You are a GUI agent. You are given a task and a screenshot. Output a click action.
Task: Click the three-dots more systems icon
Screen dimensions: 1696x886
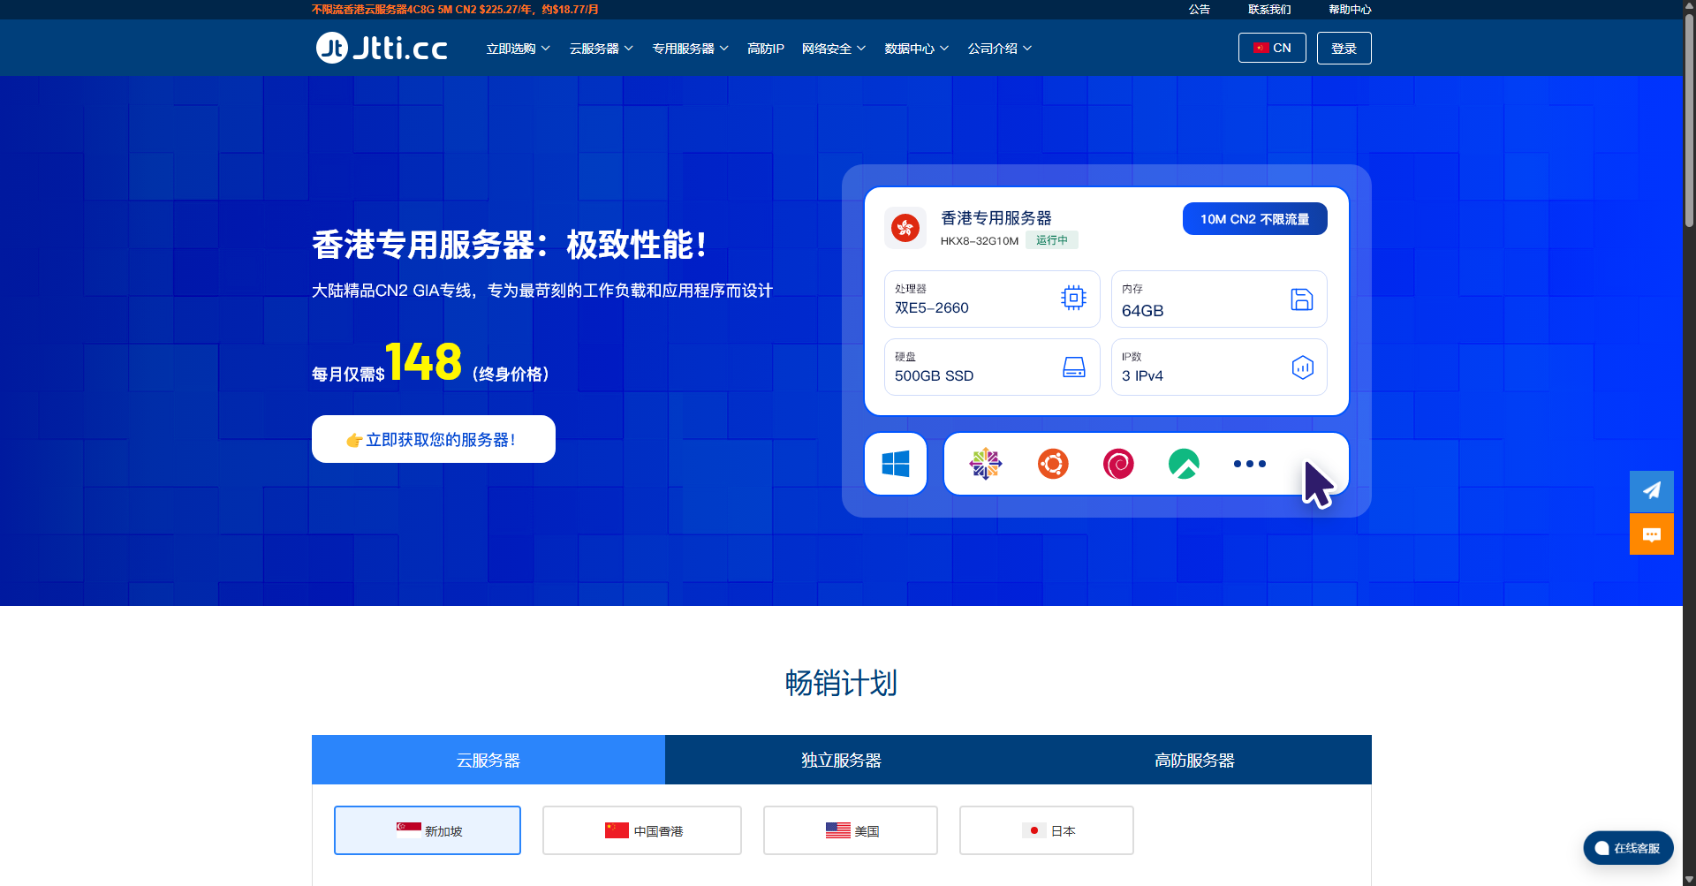(1249, 464)
